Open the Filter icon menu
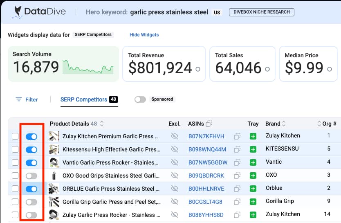The image size is (341, 223). click(x=19, y=99)
